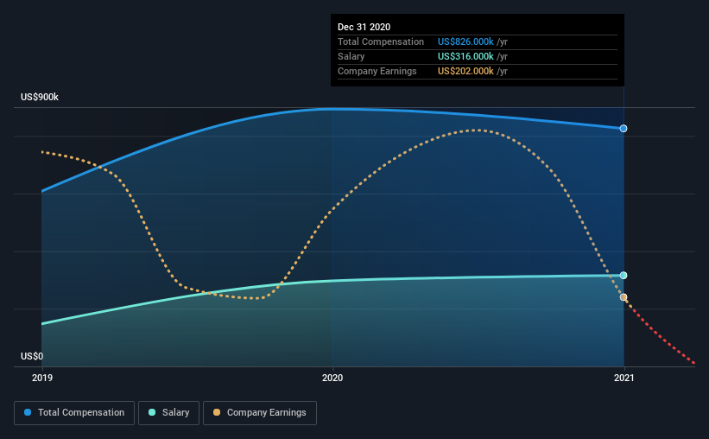This screenshot has width=709, height=439.
Task: Toggle the Salary legend button
Action: tap(168, 413)
